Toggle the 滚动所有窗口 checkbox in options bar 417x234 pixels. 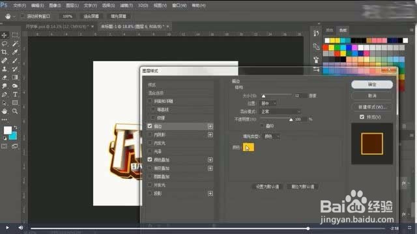coord(23,16)
